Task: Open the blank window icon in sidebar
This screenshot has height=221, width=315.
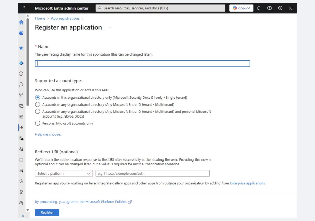Action: [x=21, y=160]
